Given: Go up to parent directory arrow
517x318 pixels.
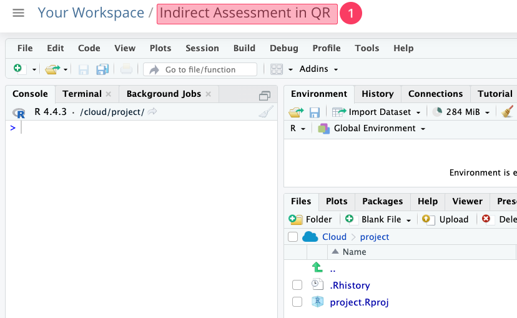Looking at the screenshot, I should [x=317, y=268].
